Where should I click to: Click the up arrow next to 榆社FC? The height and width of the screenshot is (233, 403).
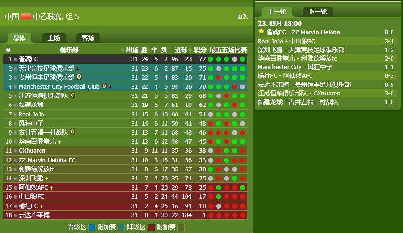coord(41,206)
